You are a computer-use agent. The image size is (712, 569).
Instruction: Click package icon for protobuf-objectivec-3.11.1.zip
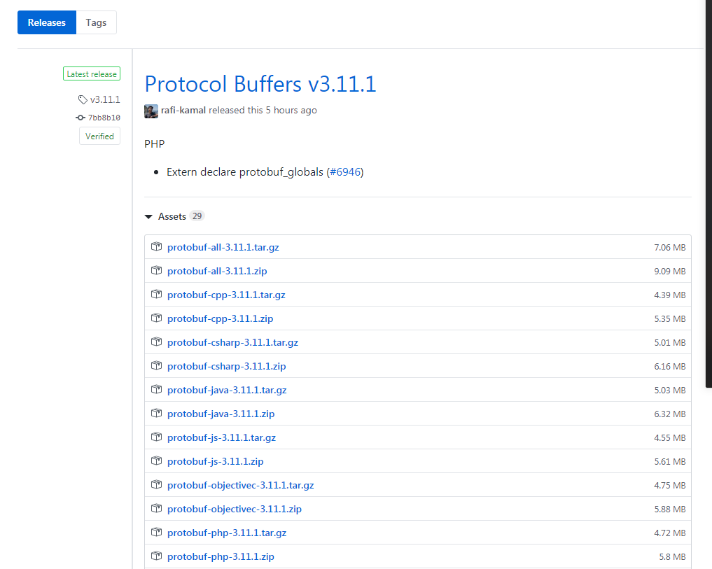(x=156, y=508)
